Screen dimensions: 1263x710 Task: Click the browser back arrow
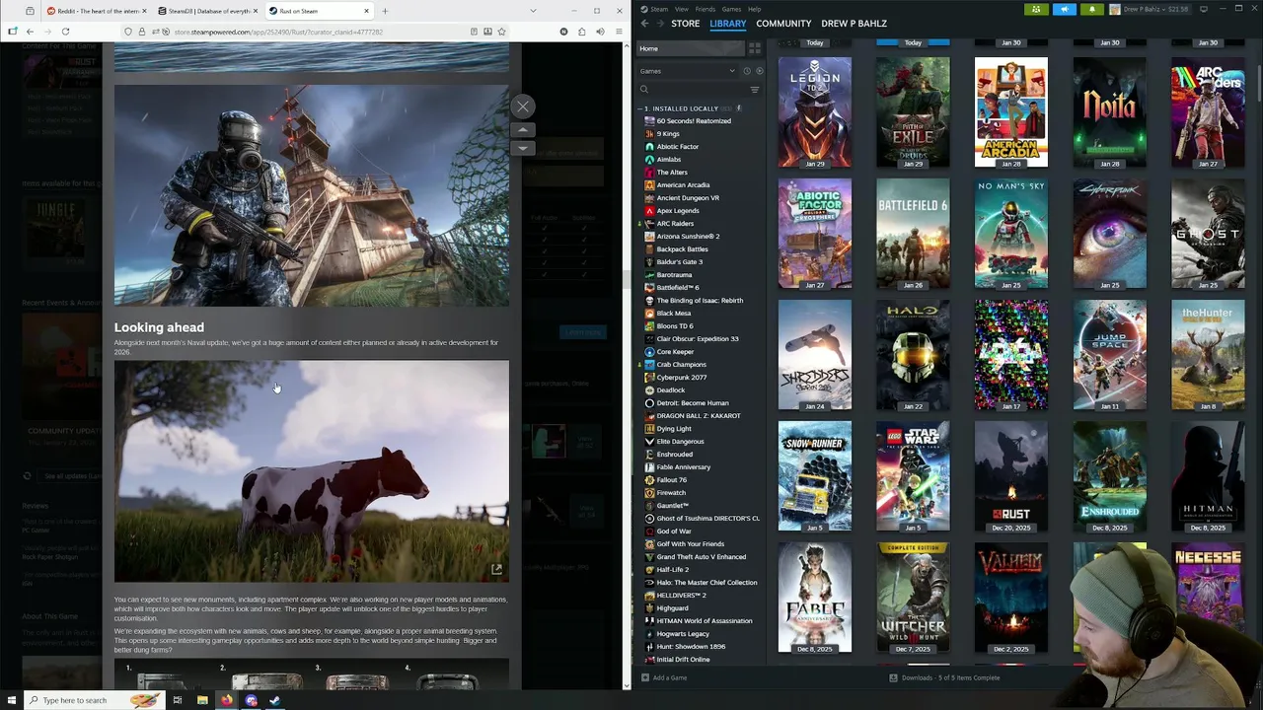pos(30,32)
